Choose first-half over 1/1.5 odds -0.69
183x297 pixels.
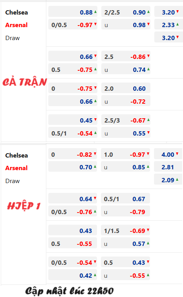126,231
